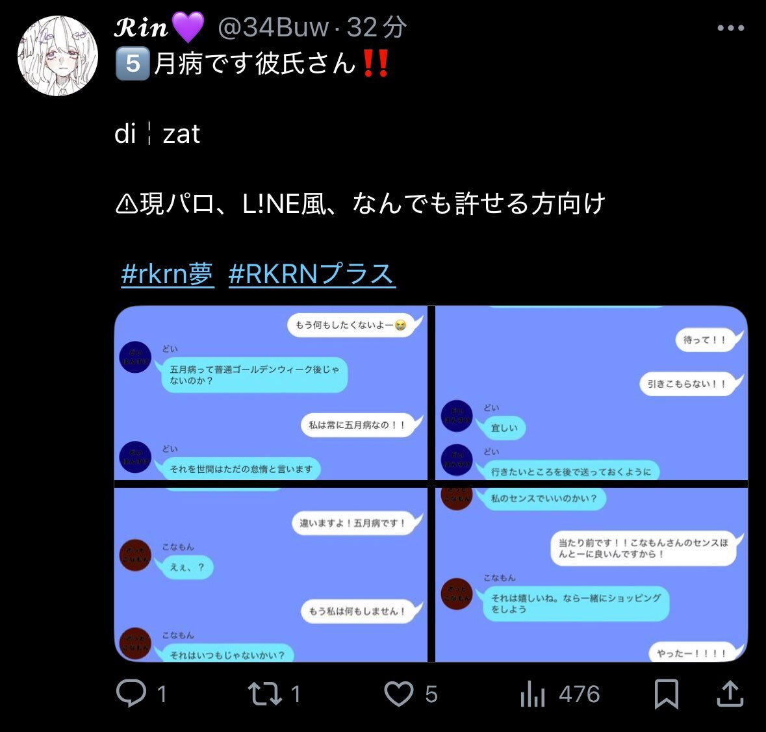This screenshot has width=766, height=732.
Task: Click the post text 現パロ、L!NE風 warning line
Action: click(x=361, y=204)
